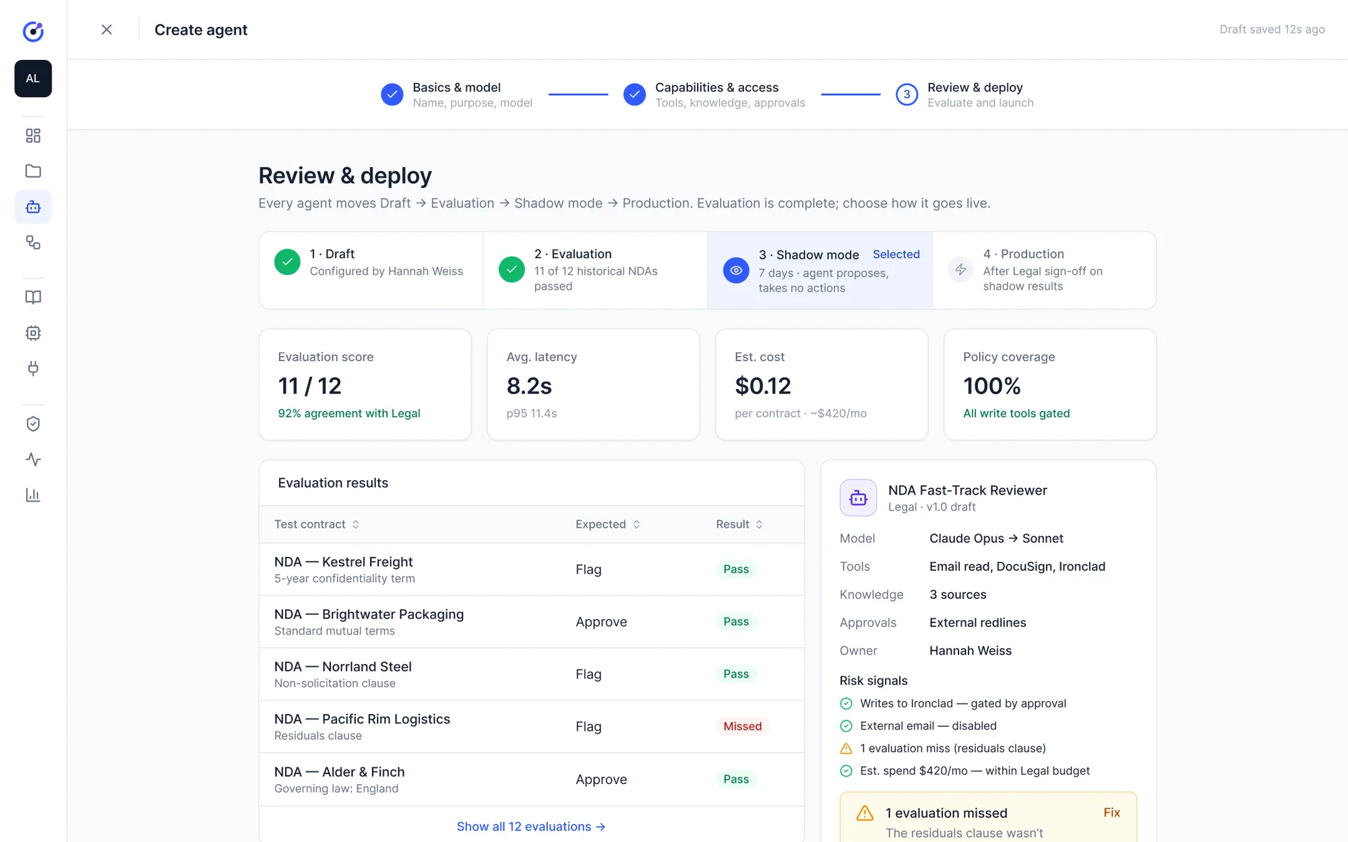Open the analytics bar chart icon
This screenshot has height=842, width=1348.
click(x=33, y=495)
